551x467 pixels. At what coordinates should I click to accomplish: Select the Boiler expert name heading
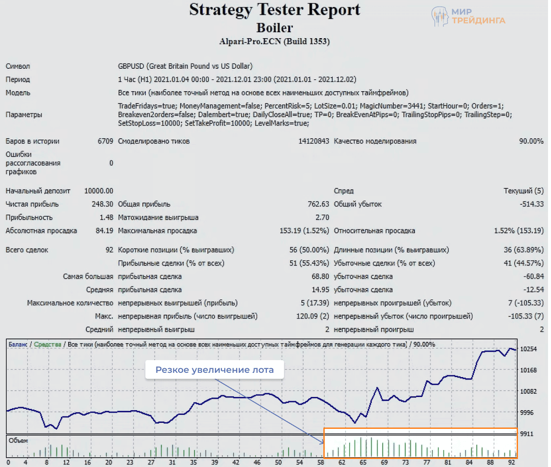pyautogui.click(x=275, y=28)
